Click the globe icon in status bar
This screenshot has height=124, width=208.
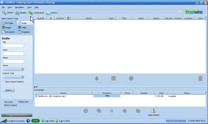coord(28,121)
